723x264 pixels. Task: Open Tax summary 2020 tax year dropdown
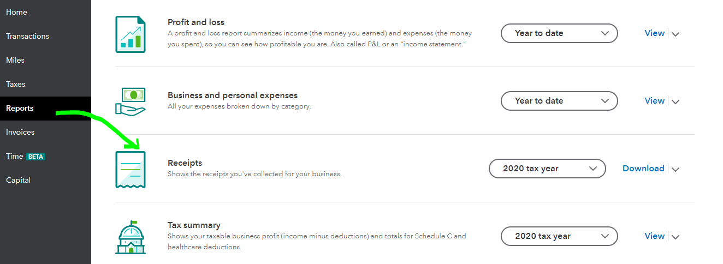pyautogui.click(x=559, y=236)
